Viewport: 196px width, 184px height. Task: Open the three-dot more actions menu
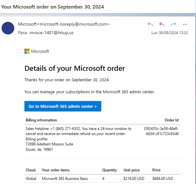tap(185, 24)
